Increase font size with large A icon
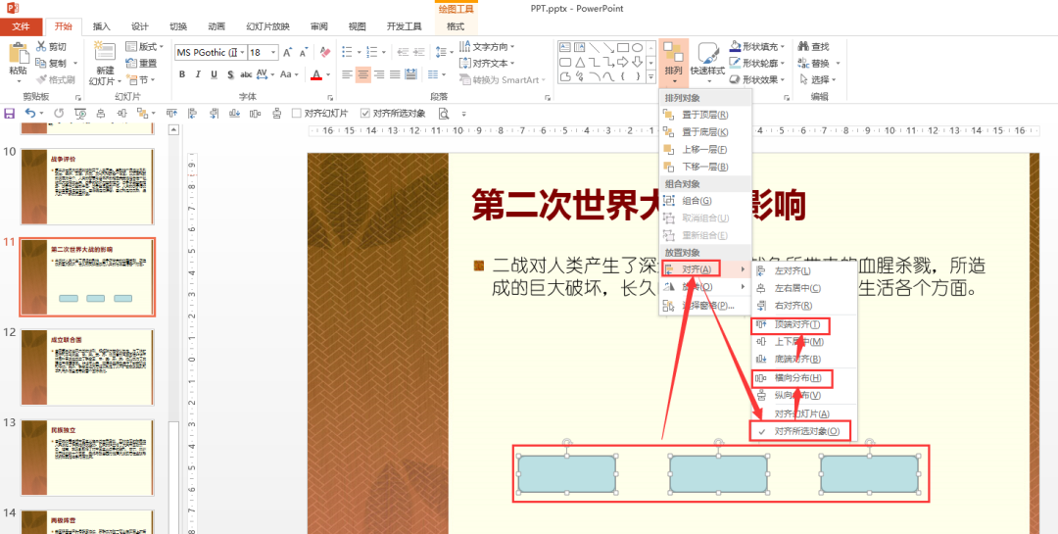The height and width of the screenshot is (534, 1058). [287, 53]
